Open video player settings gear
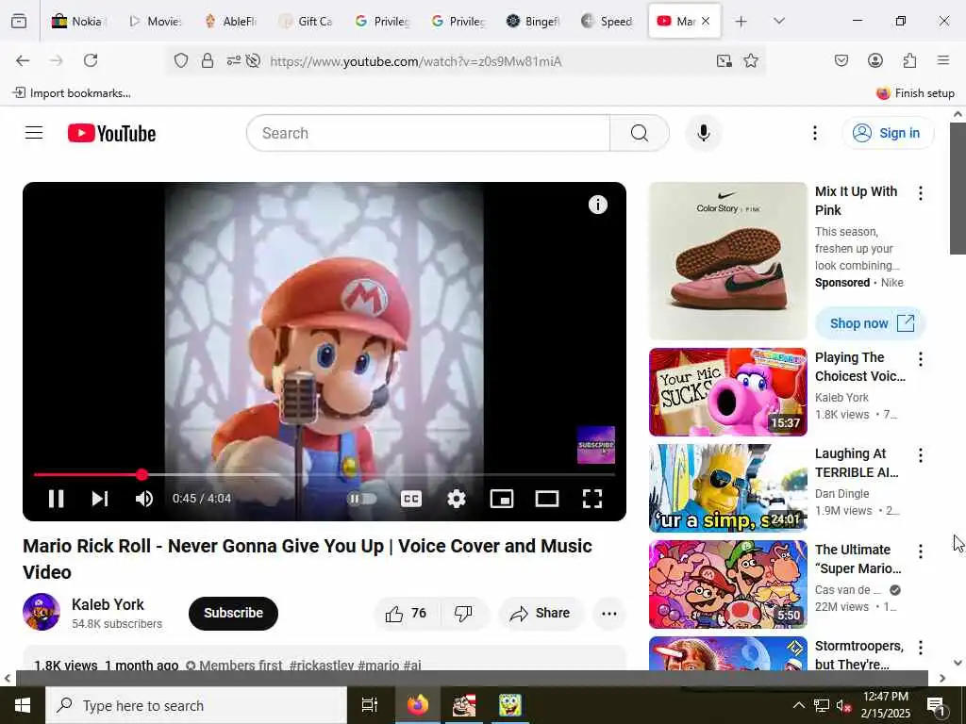The width and height of the screenshot is (966, 724). click(456, 498)
